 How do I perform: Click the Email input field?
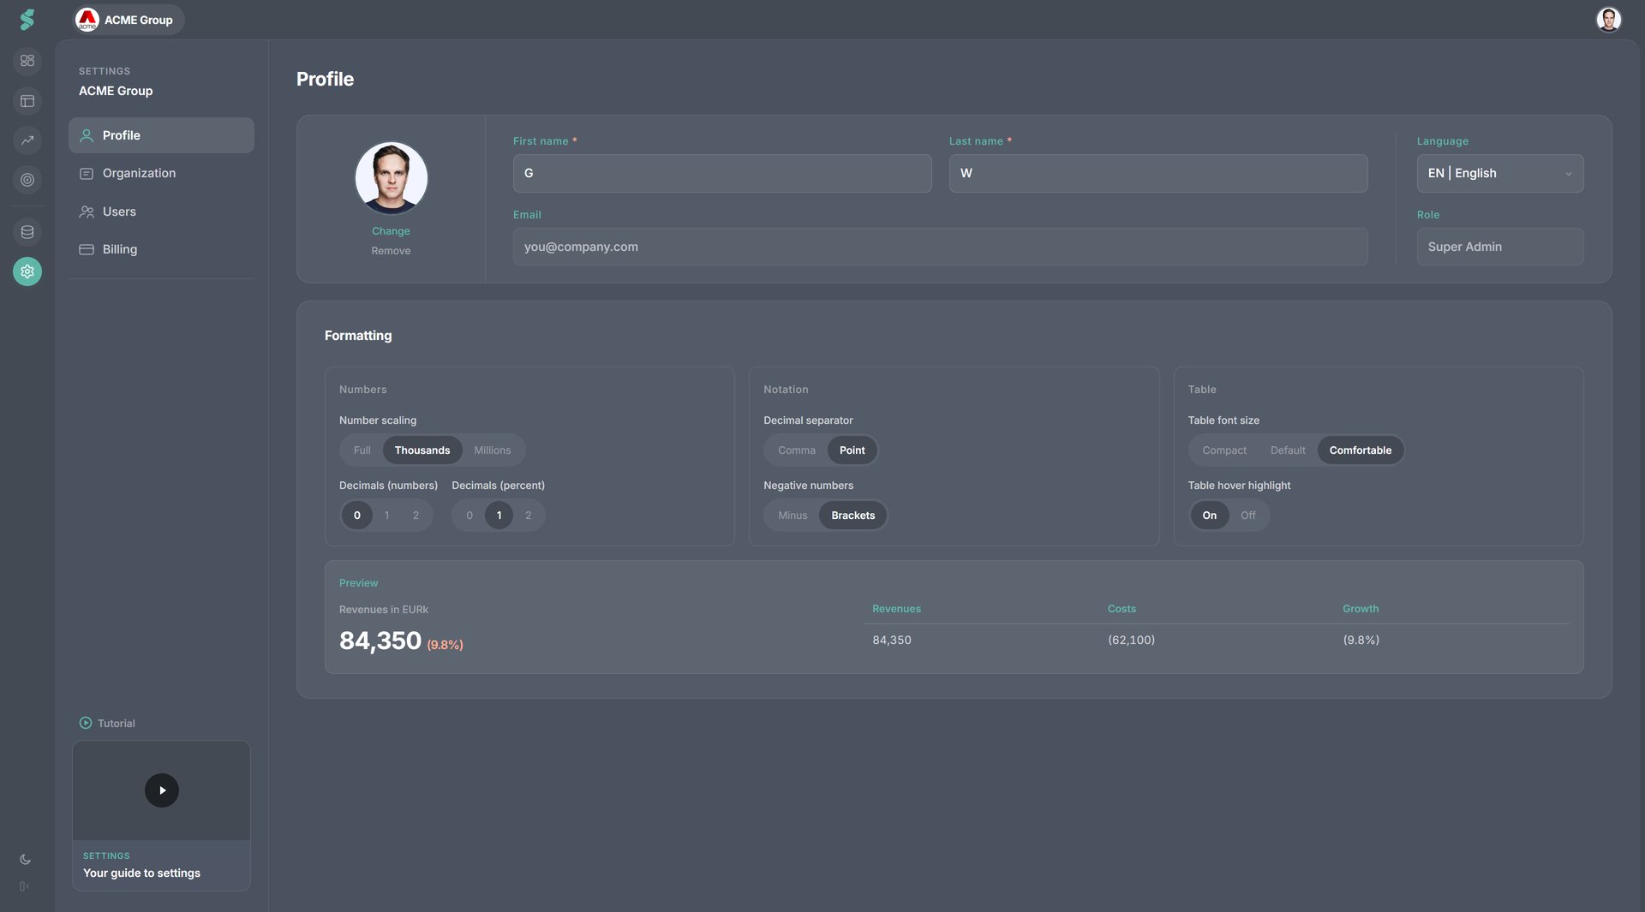[941, 247]
